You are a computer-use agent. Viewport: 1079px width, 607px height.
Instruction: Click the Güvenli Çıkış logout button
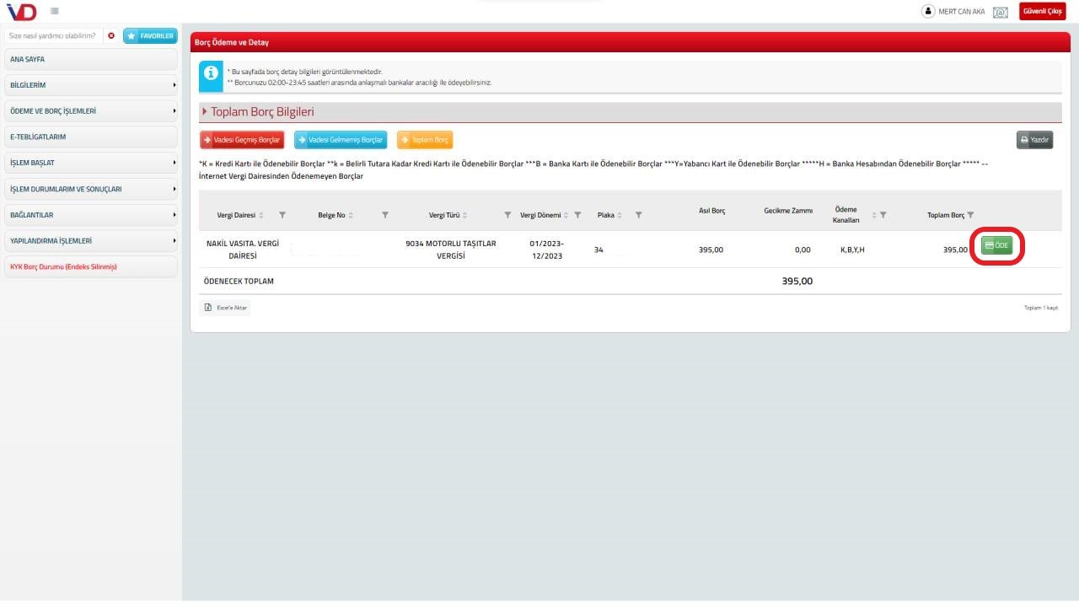coord(1042,12)
